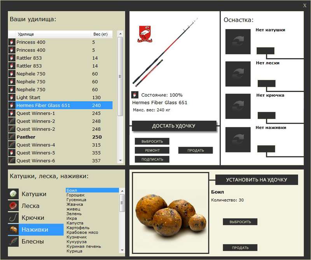Click the РЕМОНТ button
Viewport: 311px width, 260px height.
pyautogui.click(x=152, y=150)
